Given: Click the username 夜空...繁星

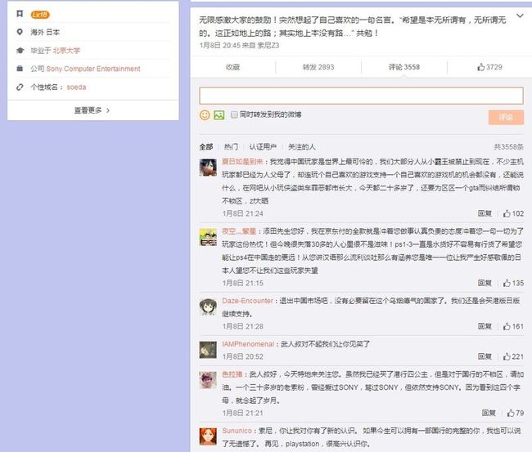Looking at the screenshot, I should (x=239, y=231).
